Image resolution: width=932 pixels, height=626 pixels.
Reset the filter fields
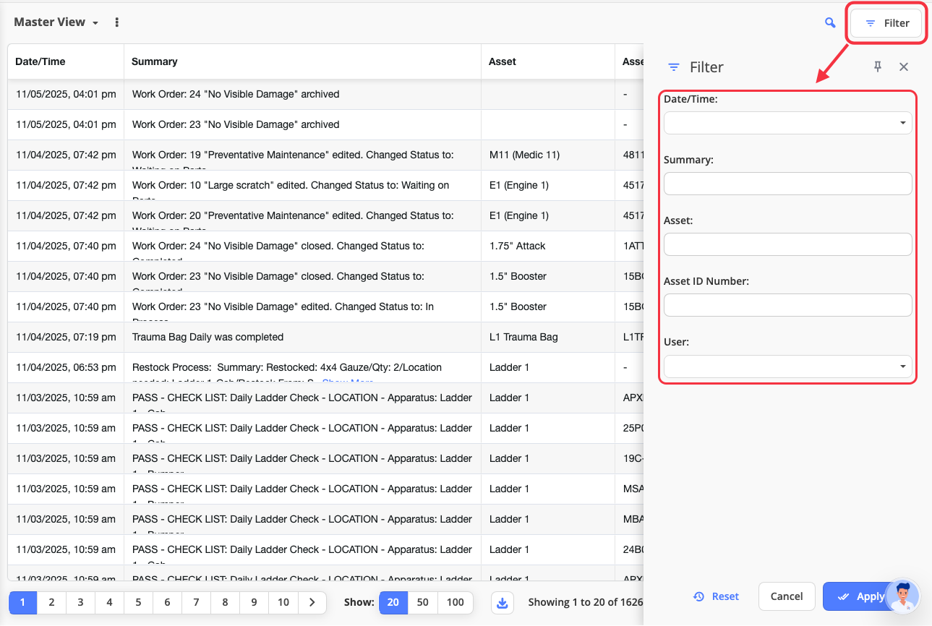(x=716, y=596)
